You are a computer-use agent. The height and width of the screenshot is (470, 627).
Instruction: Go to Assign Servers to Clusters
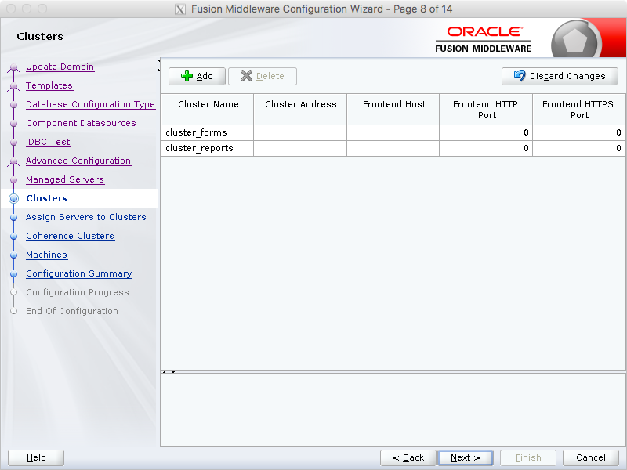tap(86, 217)
